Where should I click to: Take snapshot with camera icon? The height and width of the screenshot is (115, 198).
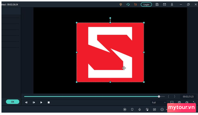[x=179, y=102]
